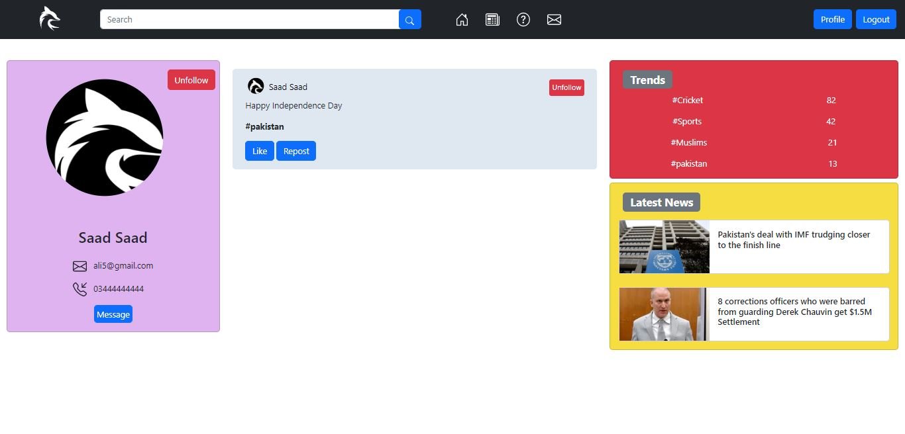The height and width of the screenshot is (434, 905).
Task: Click Unfollow on the Independence Day post
Action: (x=566, y=87)
